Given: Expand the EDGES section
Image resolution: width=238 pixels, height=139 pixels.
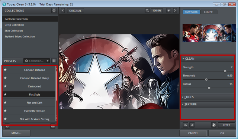Looking at the screenshot, I should pos(208,97).
